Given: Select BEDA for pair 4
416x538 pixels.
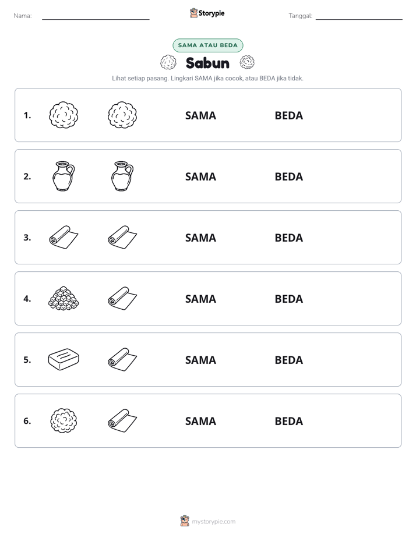Looking at the screenshot, I should (288, 299).
